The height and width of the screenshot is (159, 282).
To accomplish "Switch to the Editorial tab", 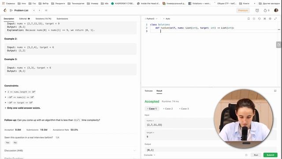I will click(x=25, y=19).
